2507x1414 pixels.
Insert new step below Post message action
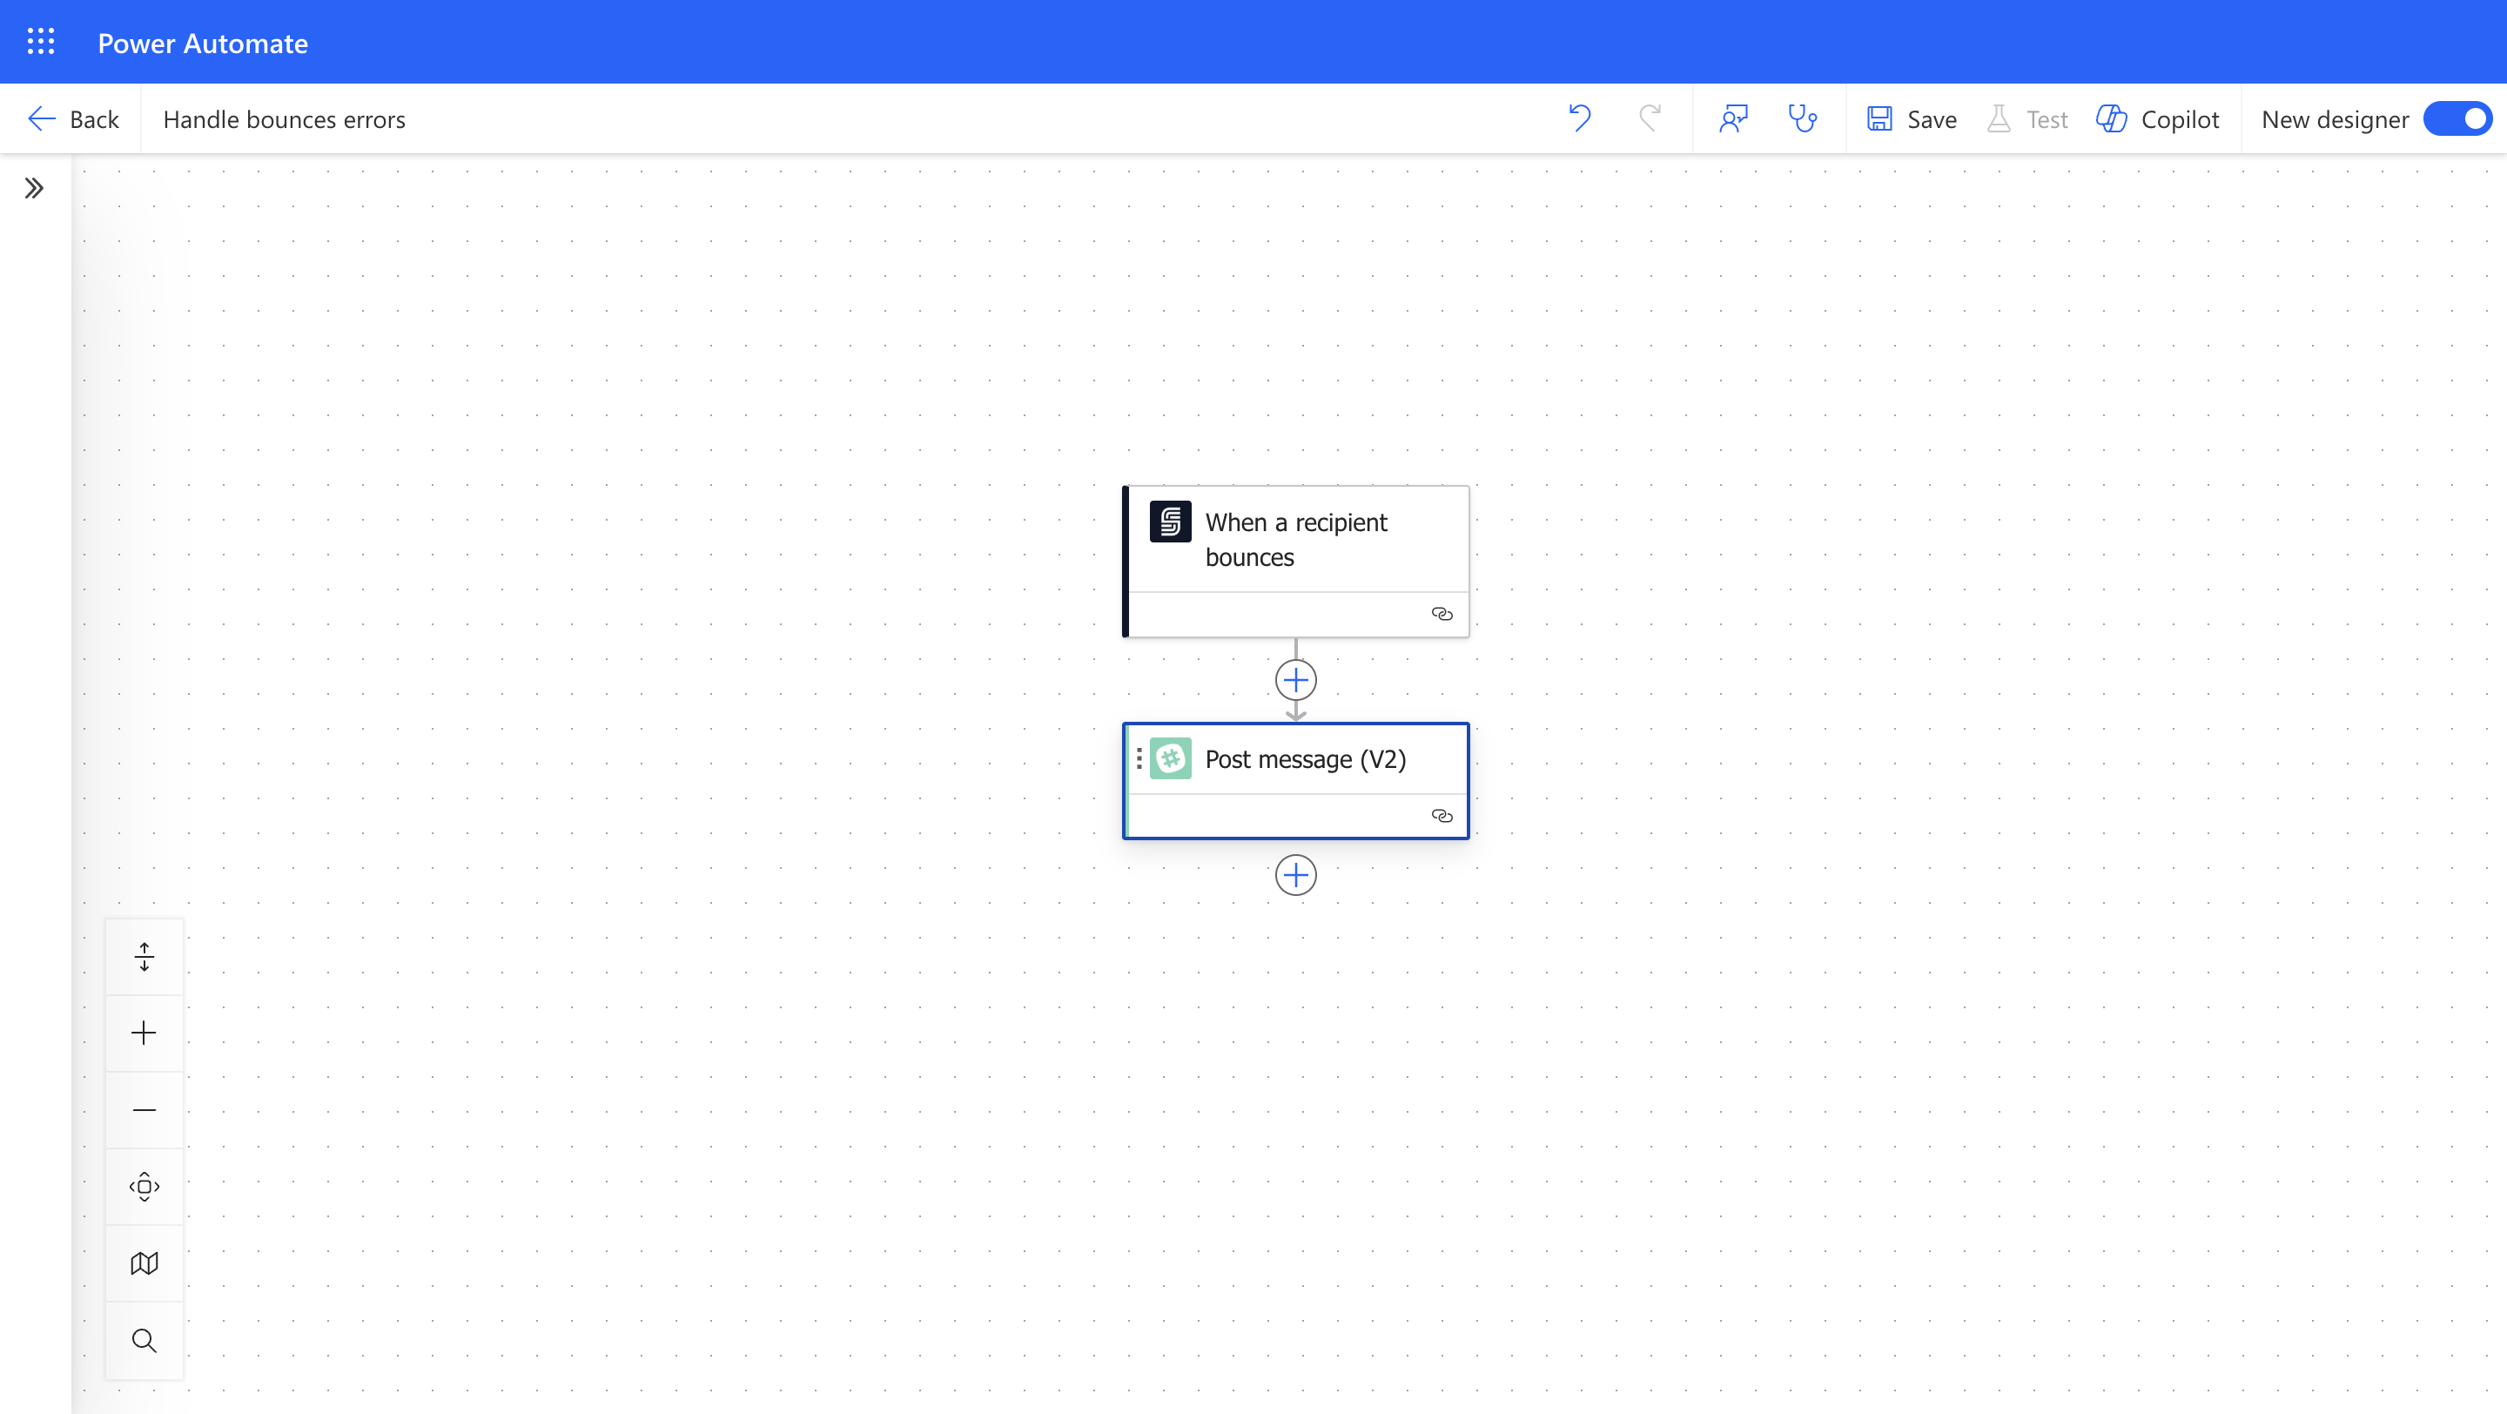tap(1295, 875)
